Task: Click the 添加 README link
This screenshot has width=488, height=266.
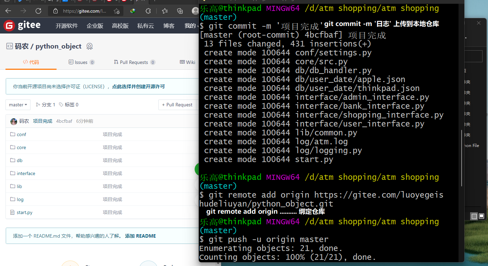Action: click(141, 236)
